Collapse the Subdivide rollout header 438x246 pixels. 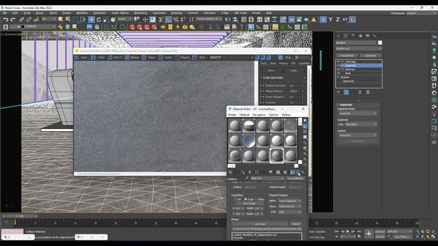point(359,105)
